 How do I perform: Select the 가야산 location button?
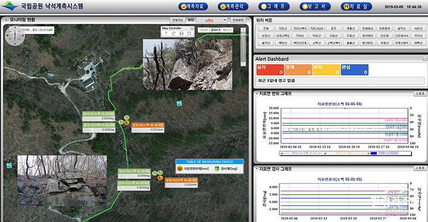tap(299, 36)
